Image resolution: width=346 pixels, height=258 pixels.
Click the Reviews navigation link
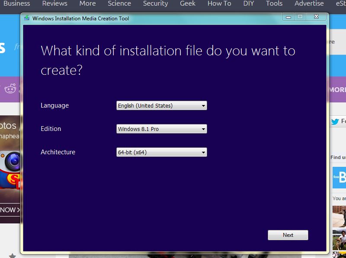54,4
